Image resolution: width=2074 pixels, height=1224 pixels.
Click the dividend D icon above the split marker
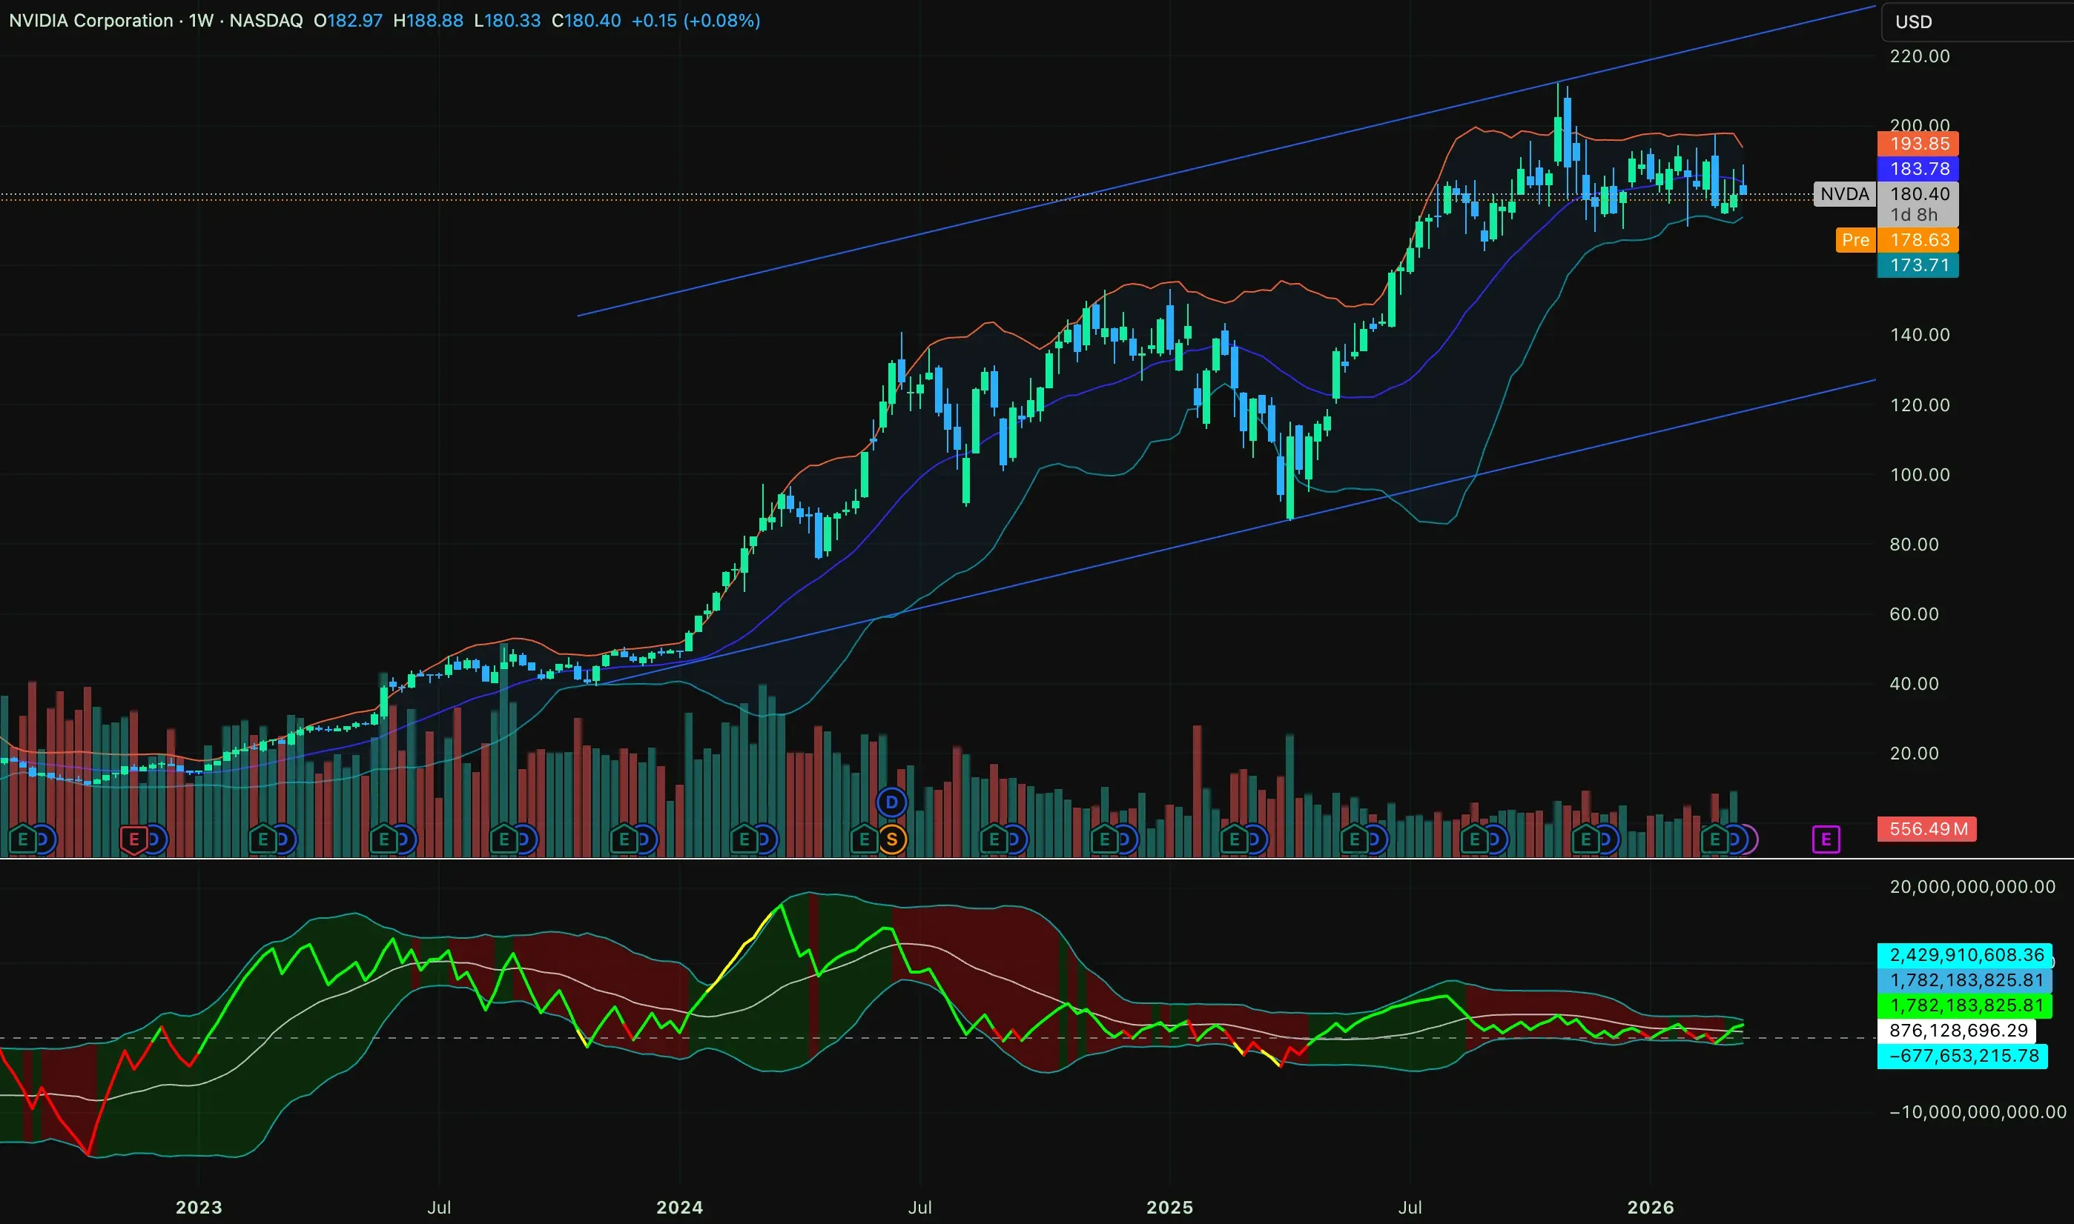coord(891,802)
